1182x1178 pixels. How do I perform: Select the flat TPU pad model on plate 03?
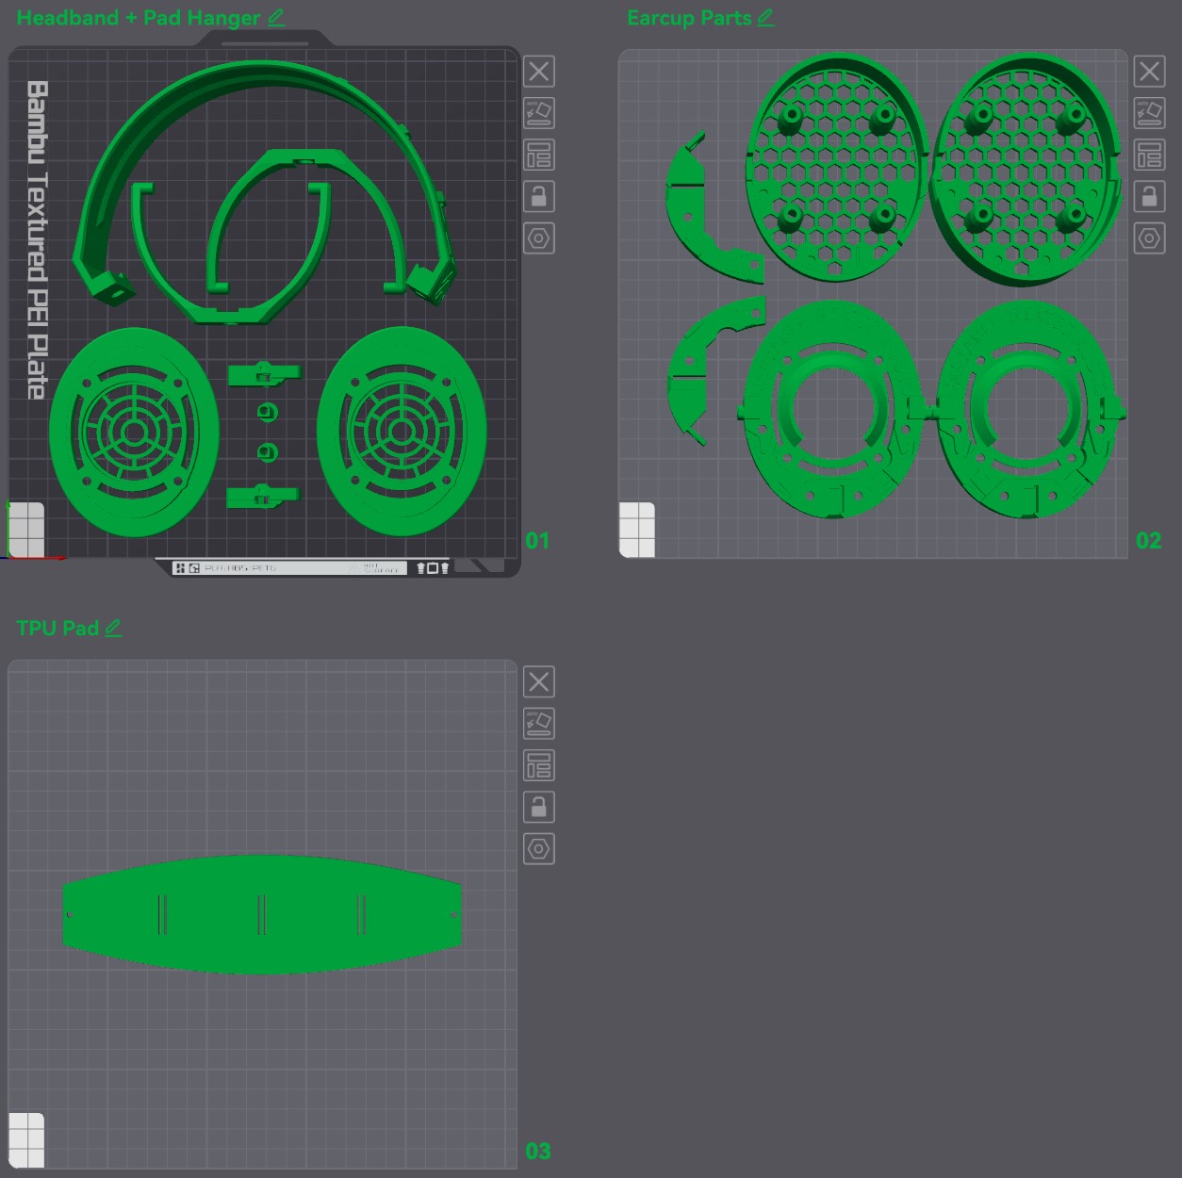(x=262, y=914)
